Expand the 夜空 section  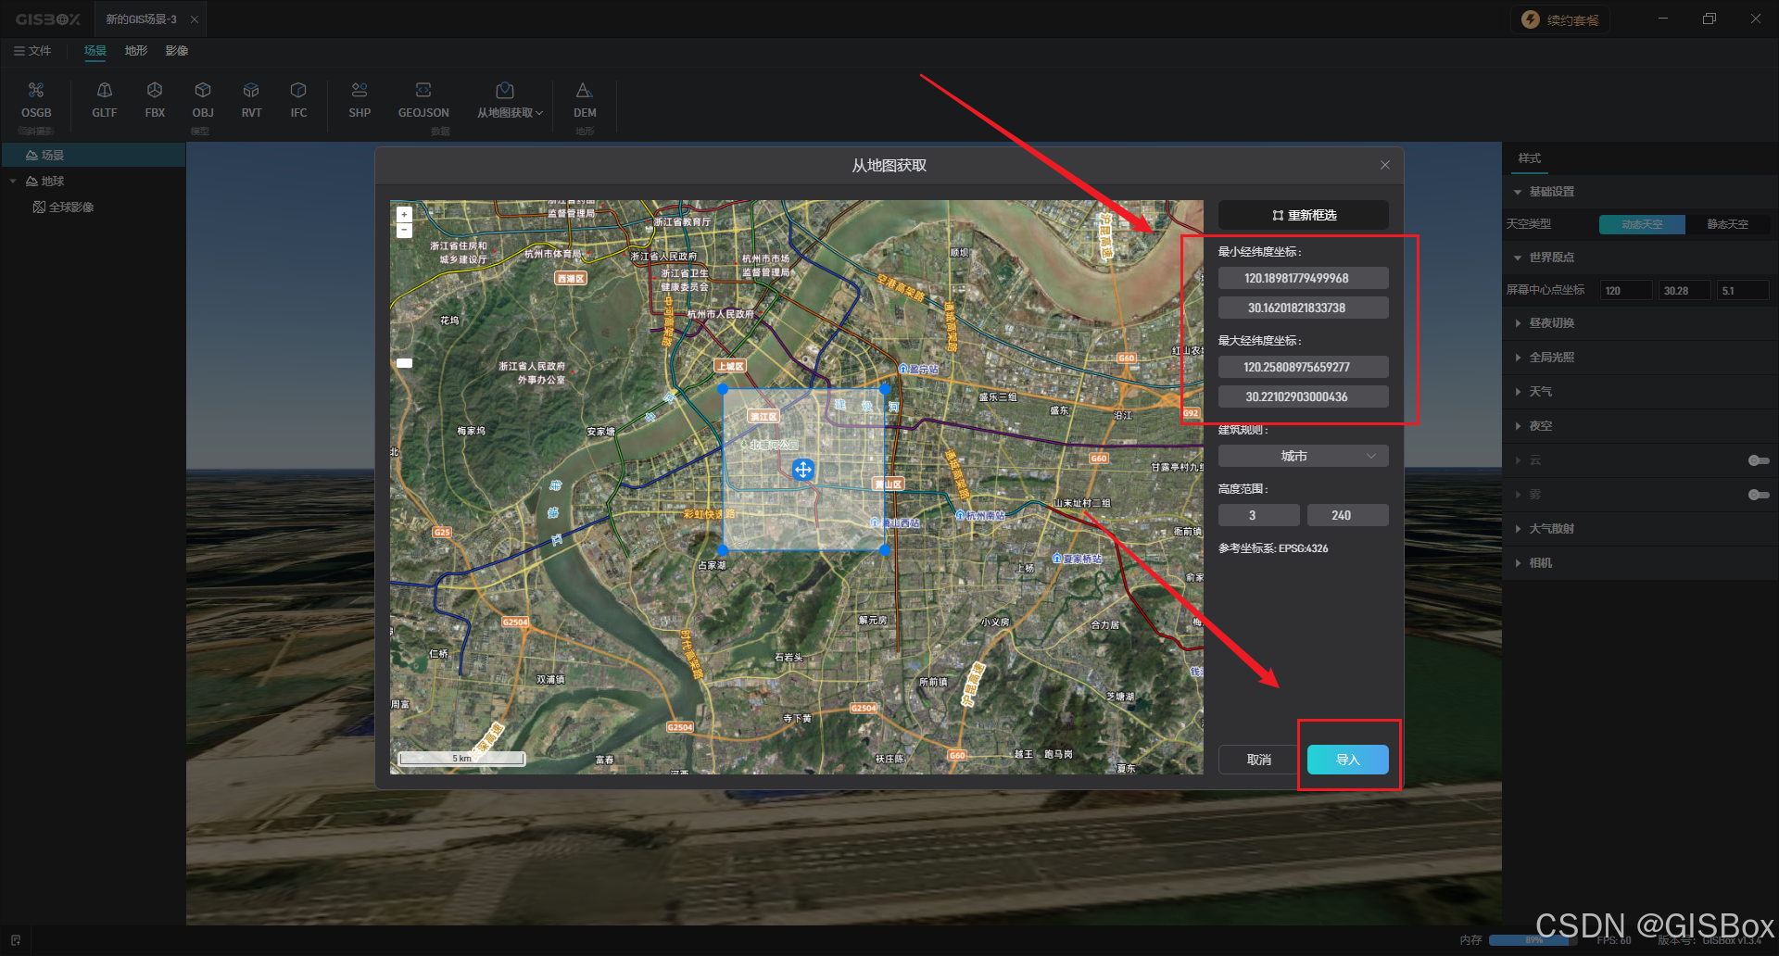coord(1518,426)
